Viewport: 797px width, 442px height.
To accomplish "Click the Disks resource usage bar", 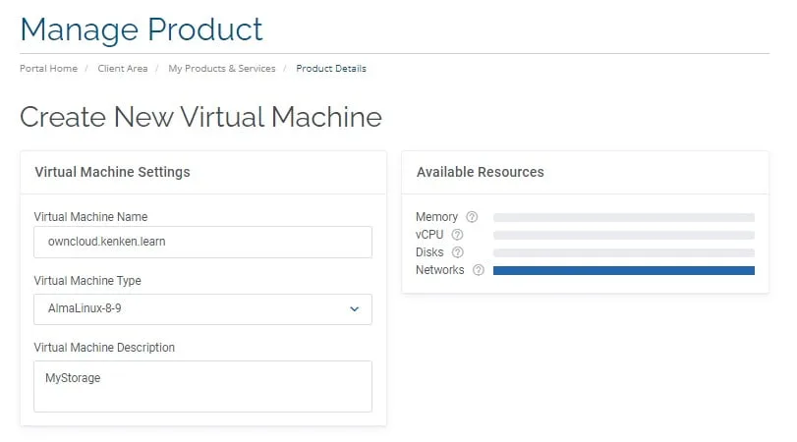I will (623, 252).
